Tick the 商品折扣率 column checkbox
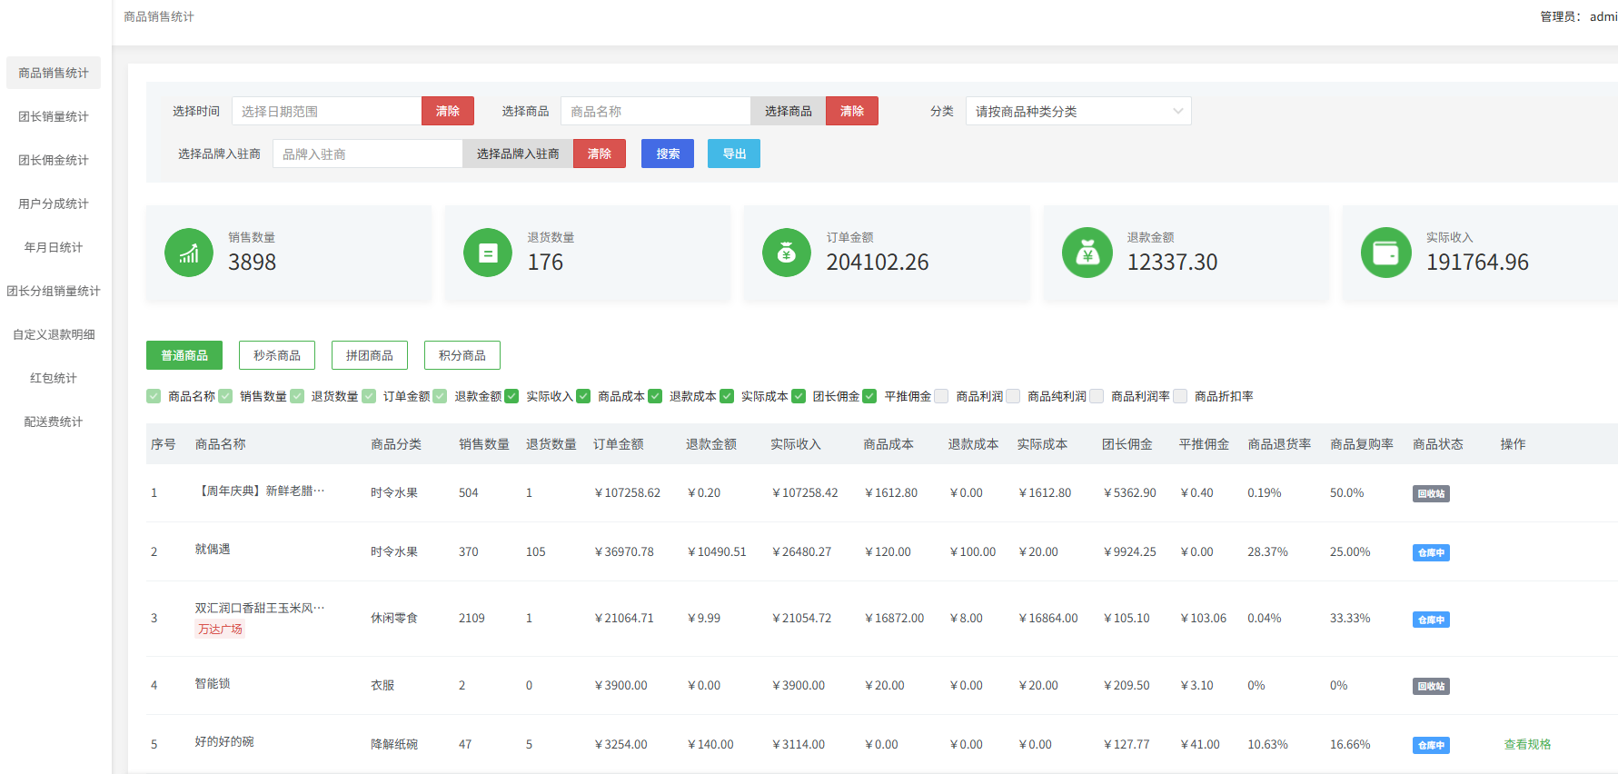Screen dimensions: 1618x774 point(1180,396)
